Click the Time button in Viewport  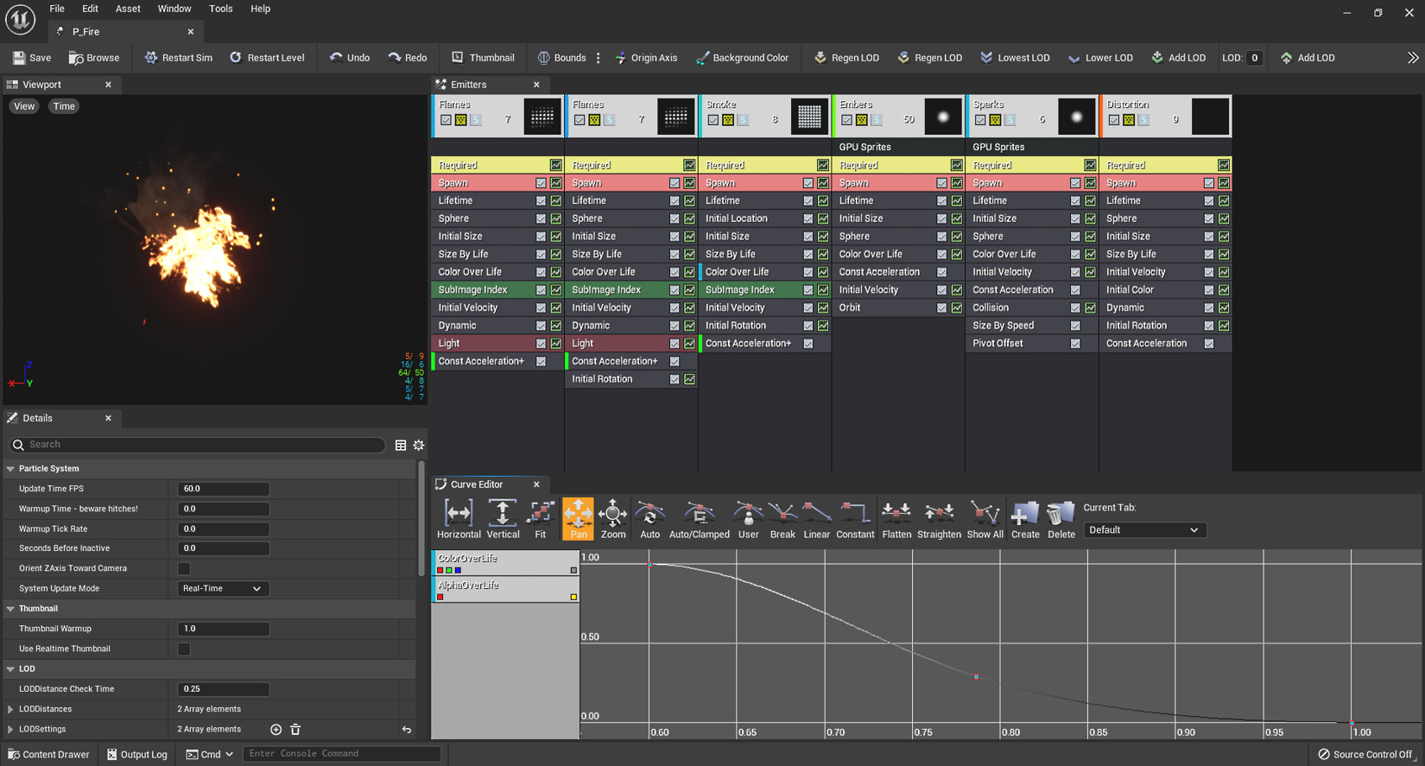pos(64,106)
